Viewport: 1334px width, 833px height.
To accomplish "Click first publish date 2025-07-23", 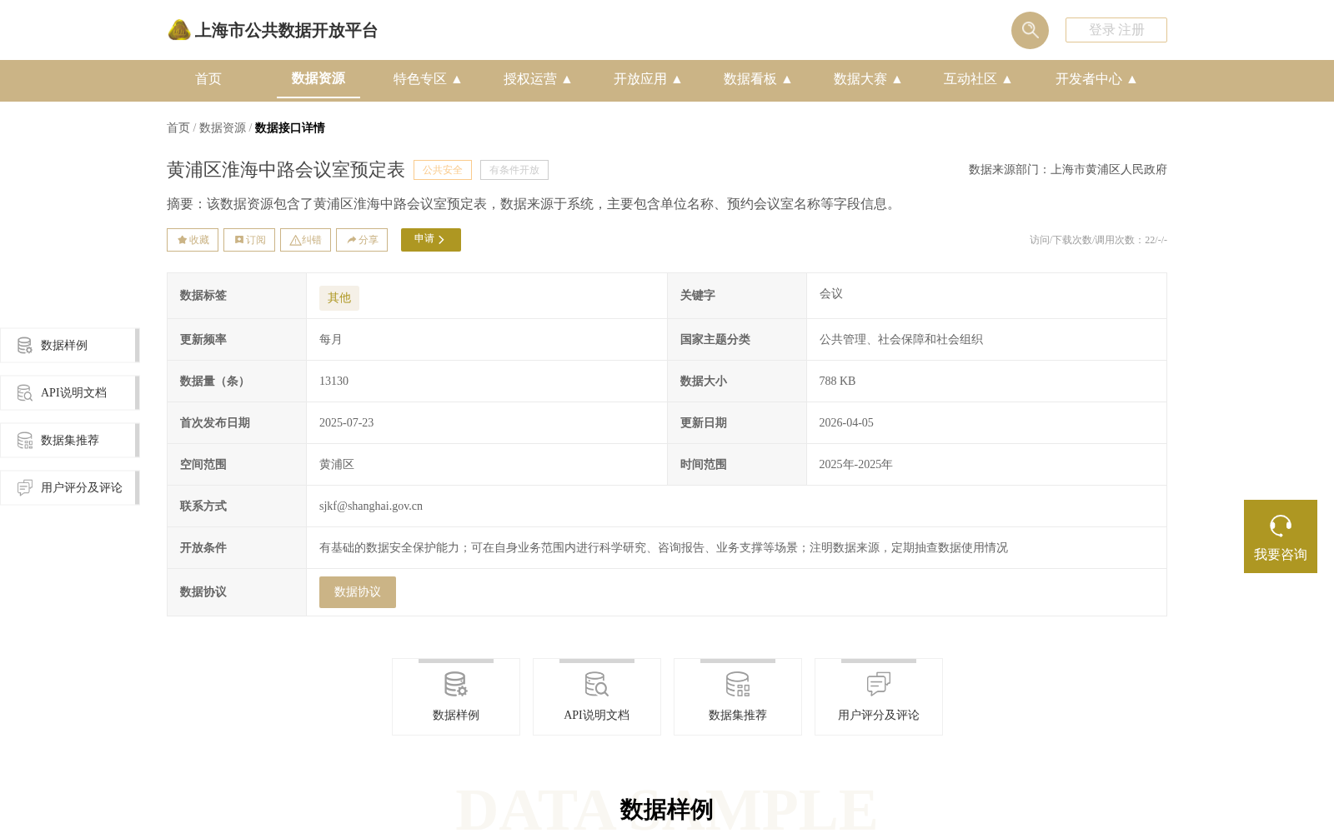I will pyautogui.click(x=347, y=423).
